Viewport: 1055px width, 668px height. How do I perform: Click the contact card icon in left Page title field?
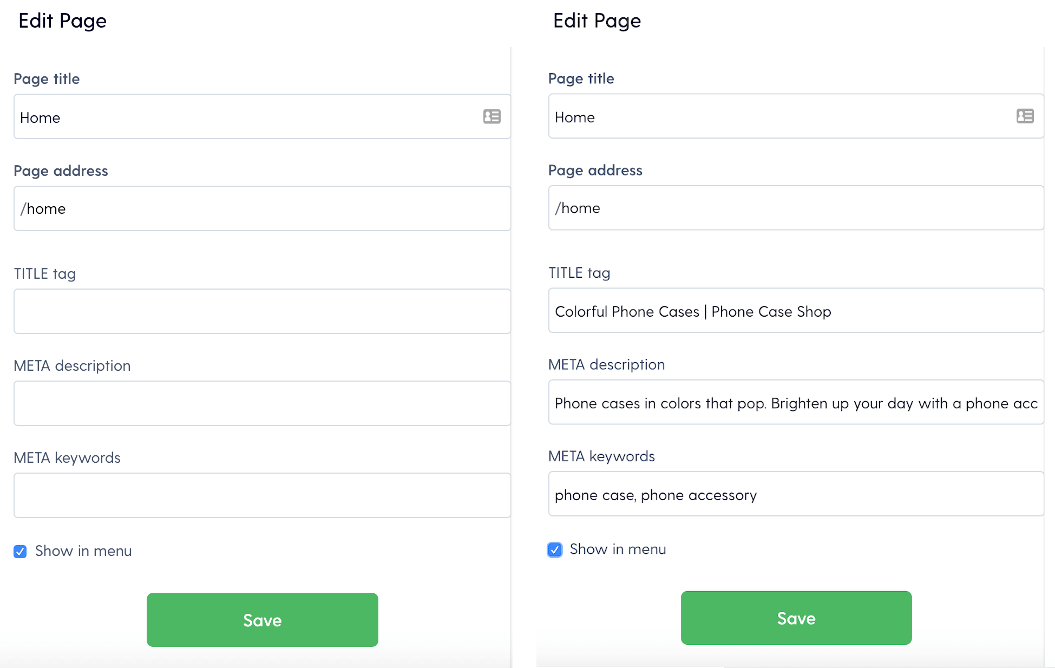(492, 116)
